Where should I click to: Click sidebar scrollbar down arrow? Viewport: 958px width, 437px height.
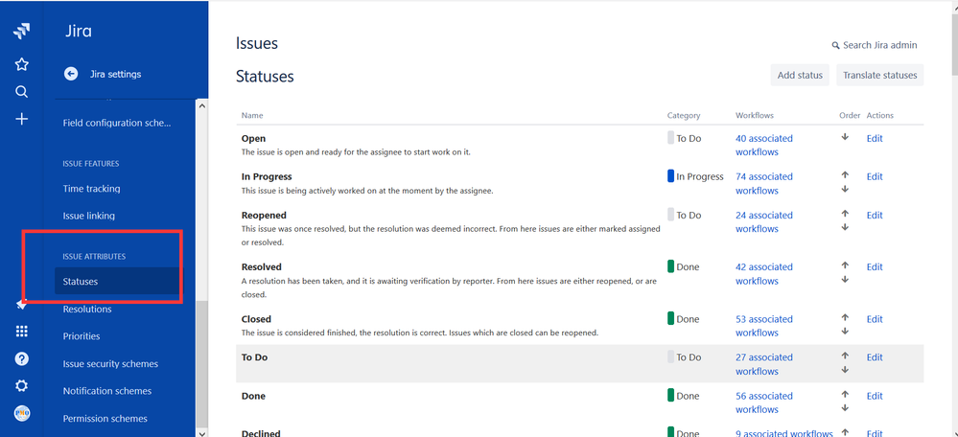point(202,432)
